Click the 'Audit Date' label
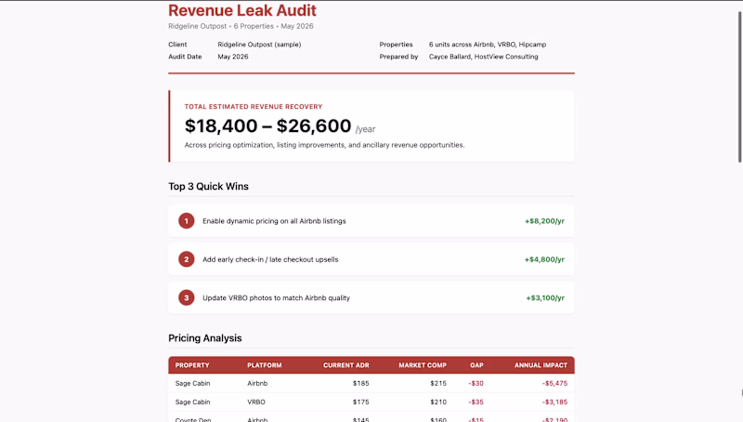 185,57
